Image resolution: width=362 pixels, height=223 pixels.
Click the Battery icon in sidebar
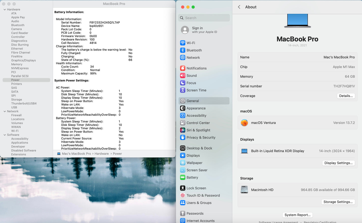(x=183, y=177)
